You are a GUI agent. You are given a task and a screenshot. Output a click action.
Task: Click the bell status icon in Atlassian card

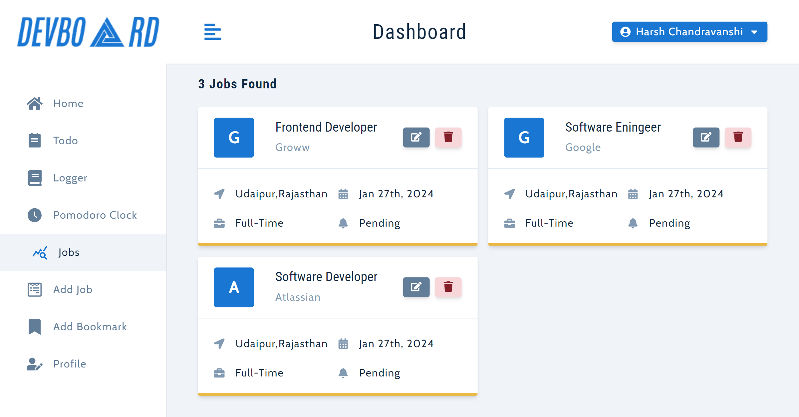tap(343, 373)
